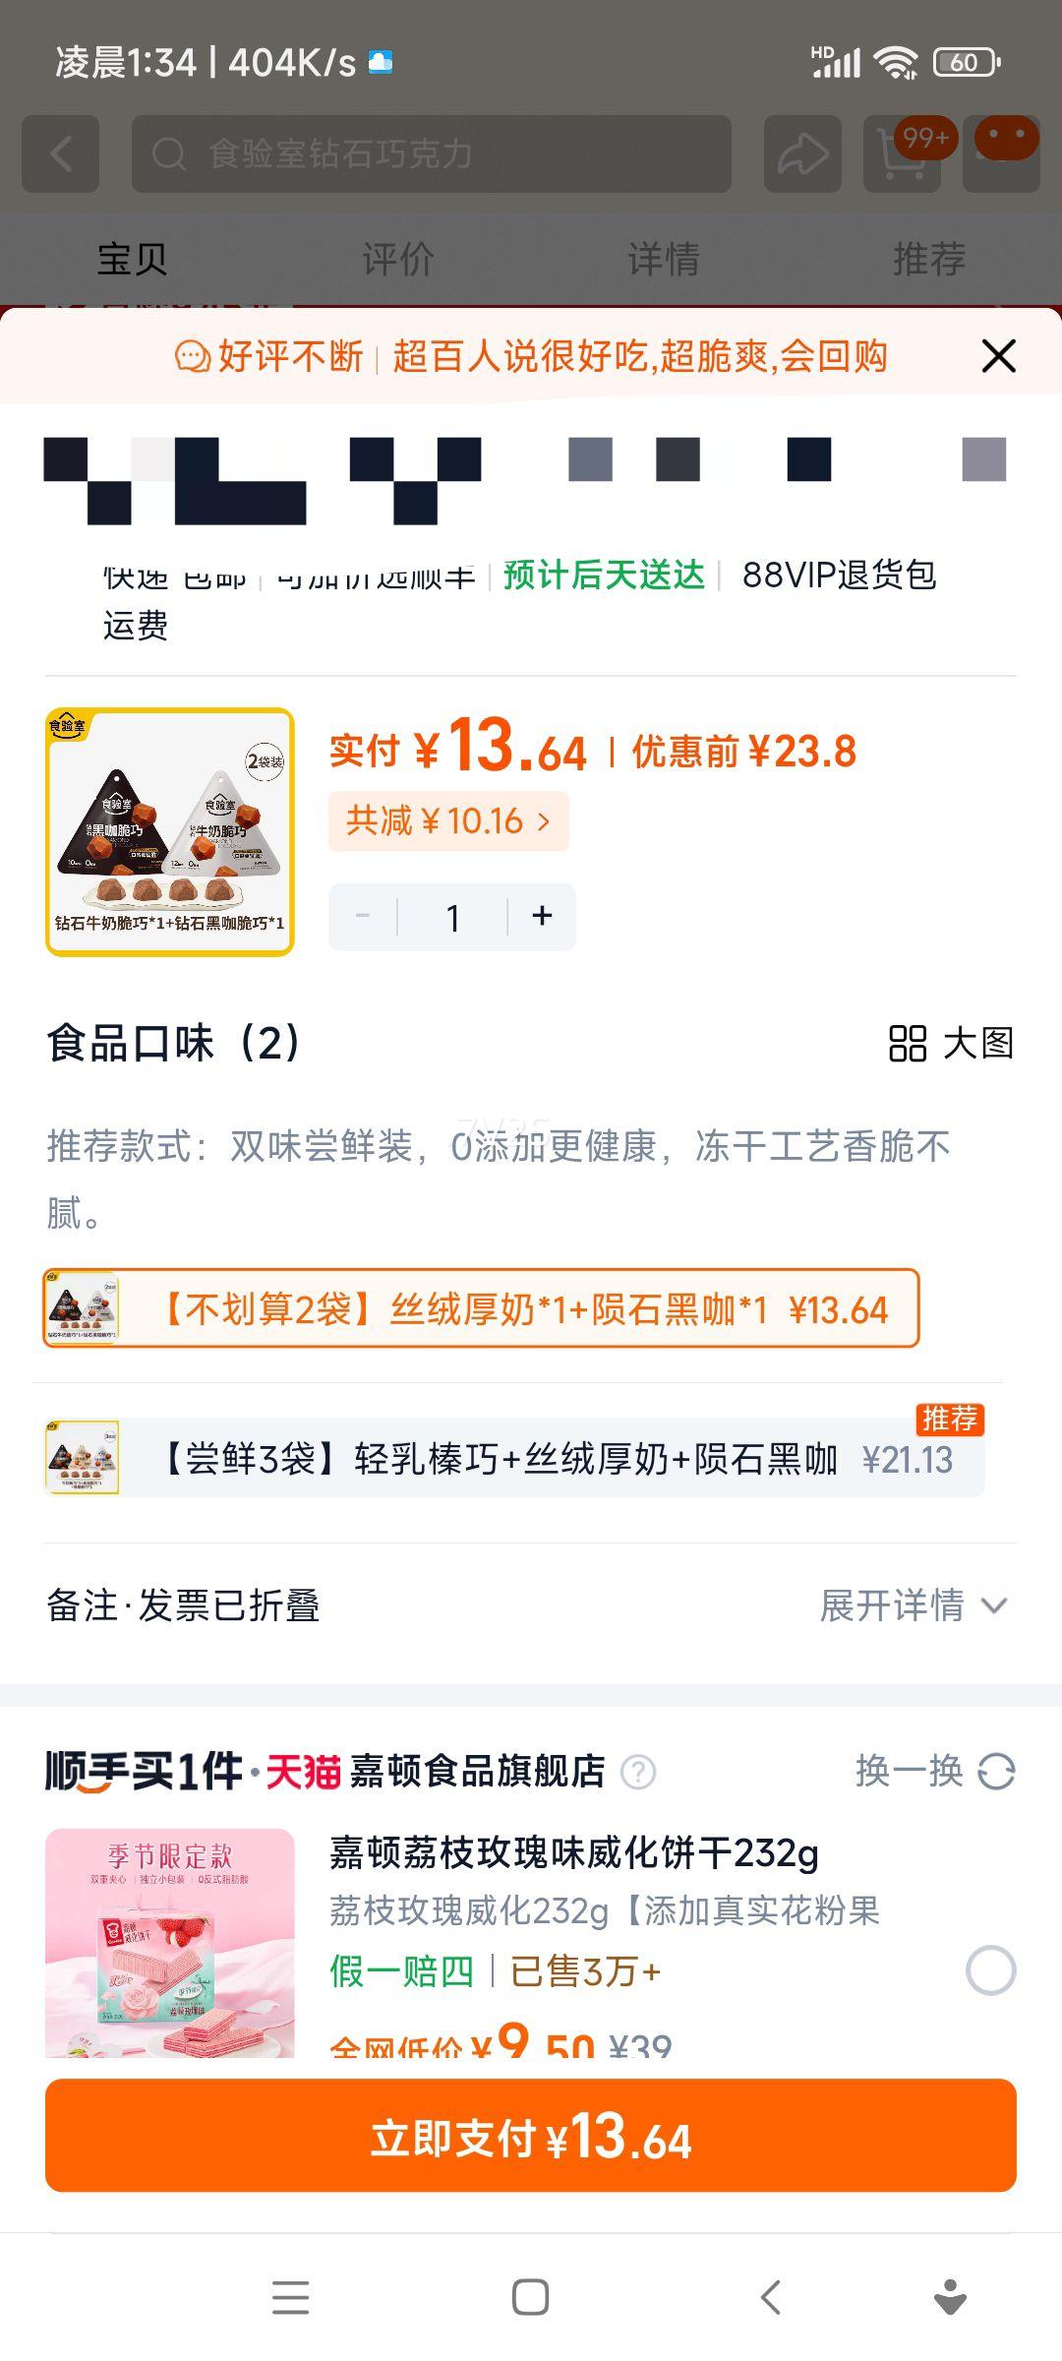Choose the 不划算2袋 flavor option
Image resolution: width=1062 pixels, height=2361 pixels.
tap(481, 1308)
